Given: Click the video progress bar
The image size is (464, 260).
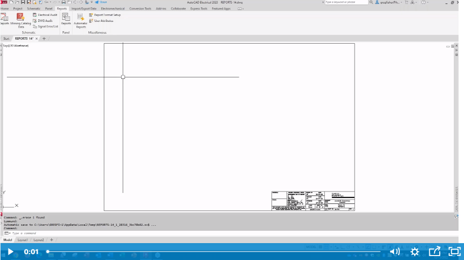Looking at the screenshot, I should pos(214,252).
